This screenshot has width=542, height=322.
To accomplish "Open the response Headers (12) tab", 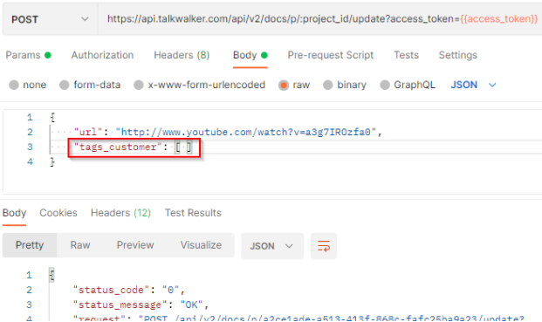I will [120, 213].
